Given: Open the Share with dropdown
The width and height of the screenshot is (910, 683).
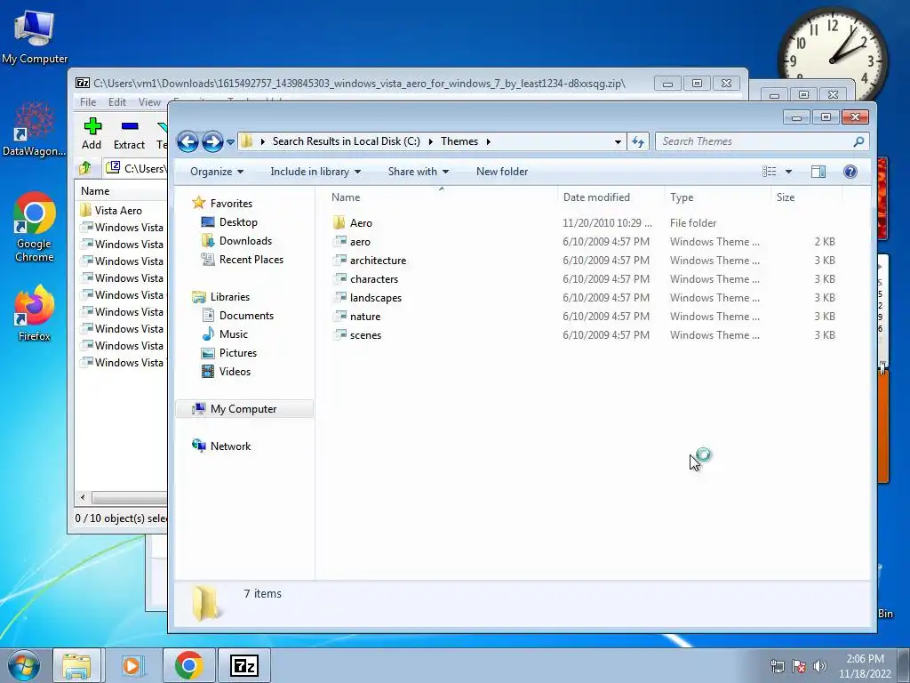Looking at the screenshot, I should pos(418,172).
